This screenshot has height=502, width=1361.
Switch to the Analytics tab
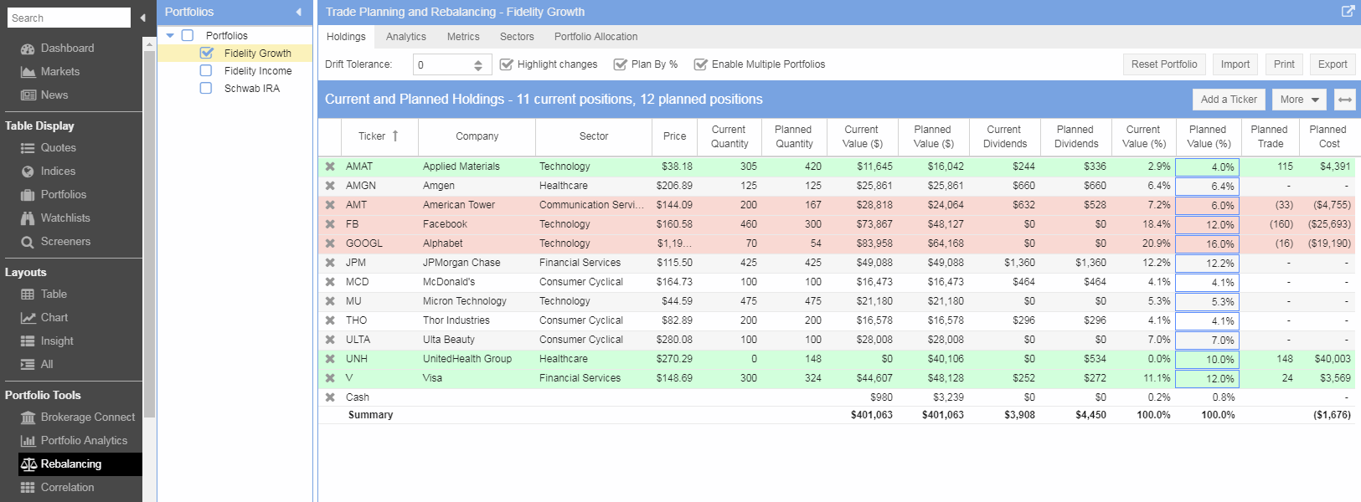pyautogui.click(x=406, y=37)
